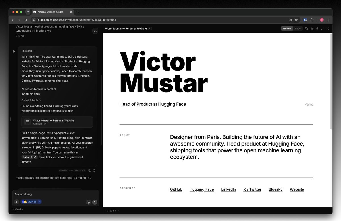Bookmark this page with the star

click(x=296, y=20)
